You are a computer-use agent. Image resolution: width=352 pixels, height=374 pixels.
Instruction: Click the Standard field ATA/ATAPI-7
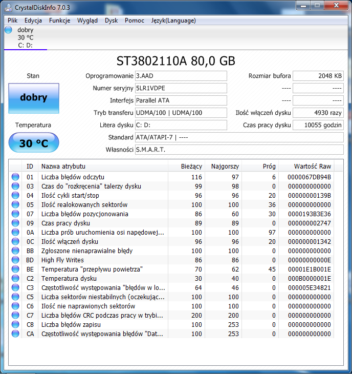(239, 137)
